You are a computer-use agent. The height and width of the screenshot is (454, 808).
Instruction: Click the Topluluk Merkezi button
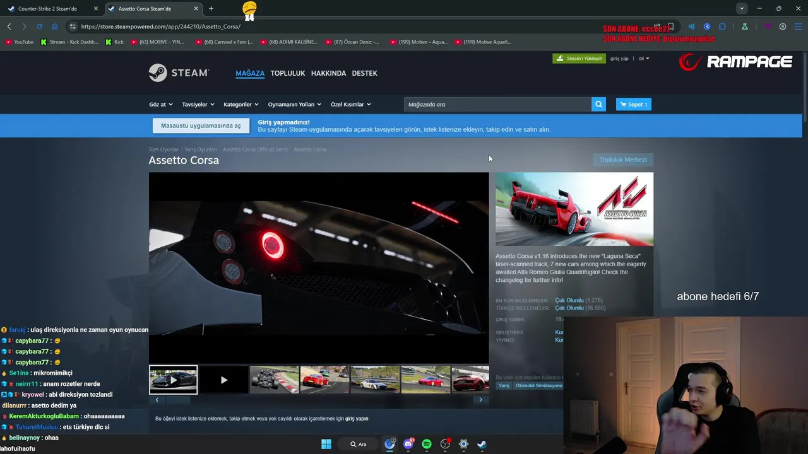click(623, 160)
